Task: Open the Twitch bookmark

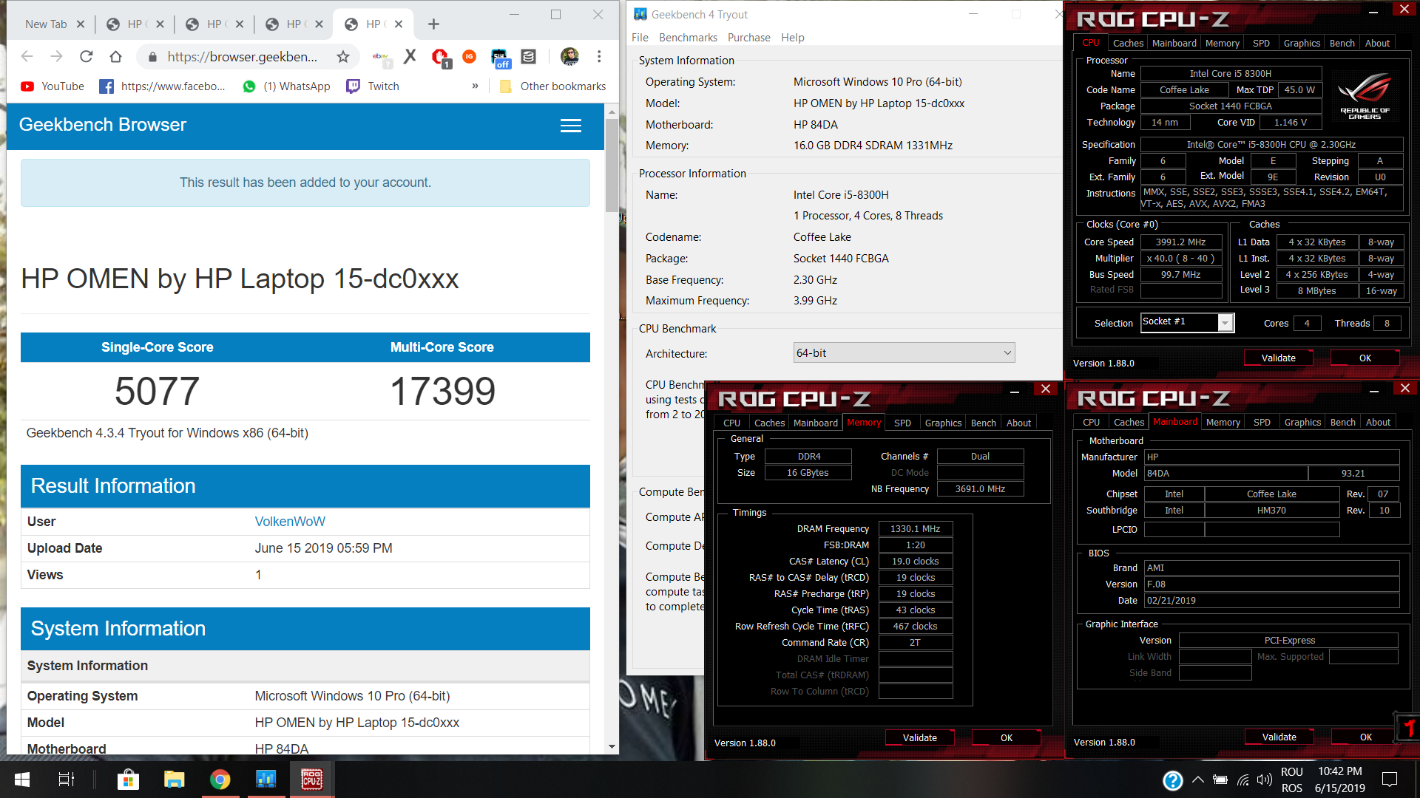Action: (x=373, y=86)
